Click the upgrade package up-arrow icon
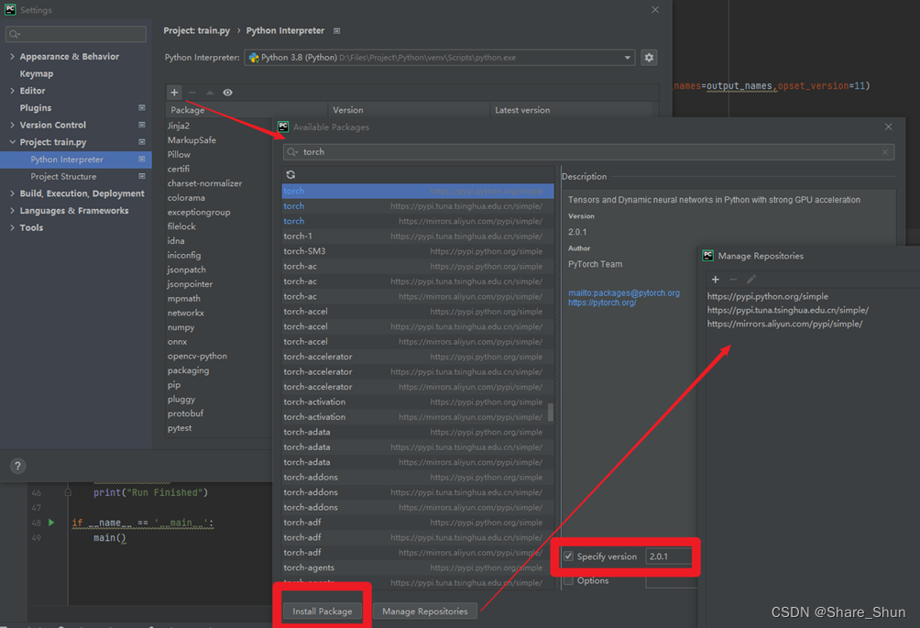Image resolution: width=920 pixels, height=628 pixels. 210,93
